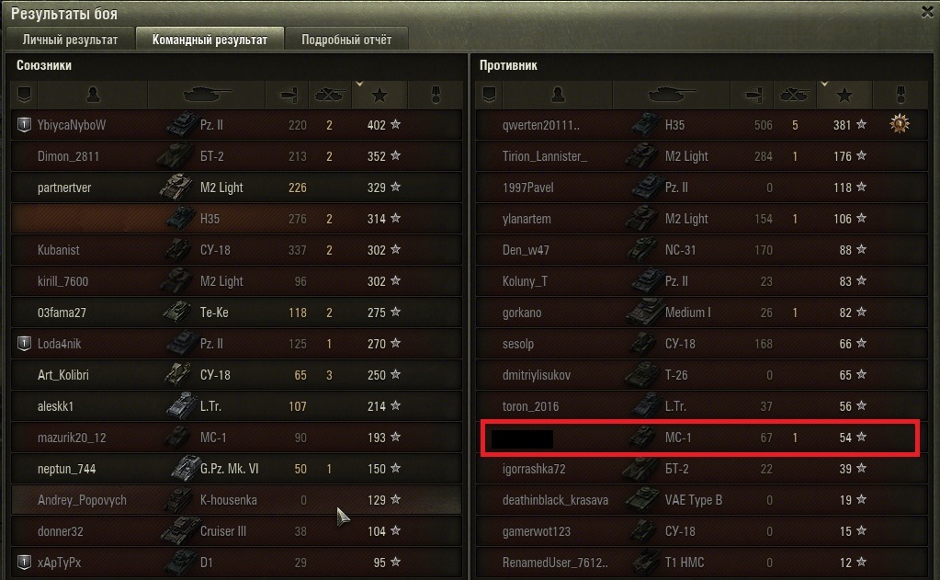Sort enemy team by player silhouette icon
940x580 pixels.
click(558, 95)
